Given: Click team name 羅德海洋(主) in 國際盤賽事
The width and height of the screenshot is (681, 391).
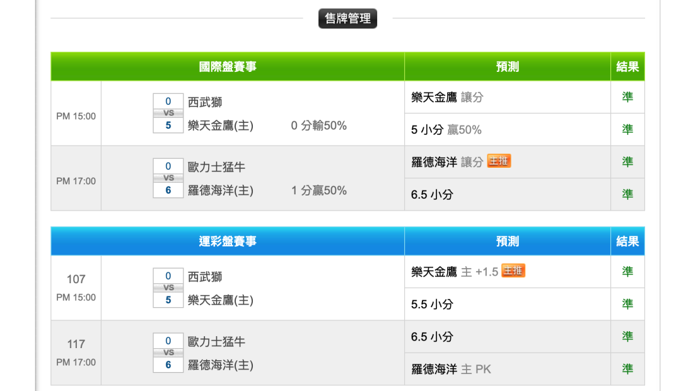Looking at the screenshot, I should [221, 190].
